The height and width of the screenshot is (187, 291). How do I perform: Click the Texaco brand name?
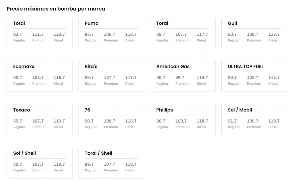coord(22,110)
